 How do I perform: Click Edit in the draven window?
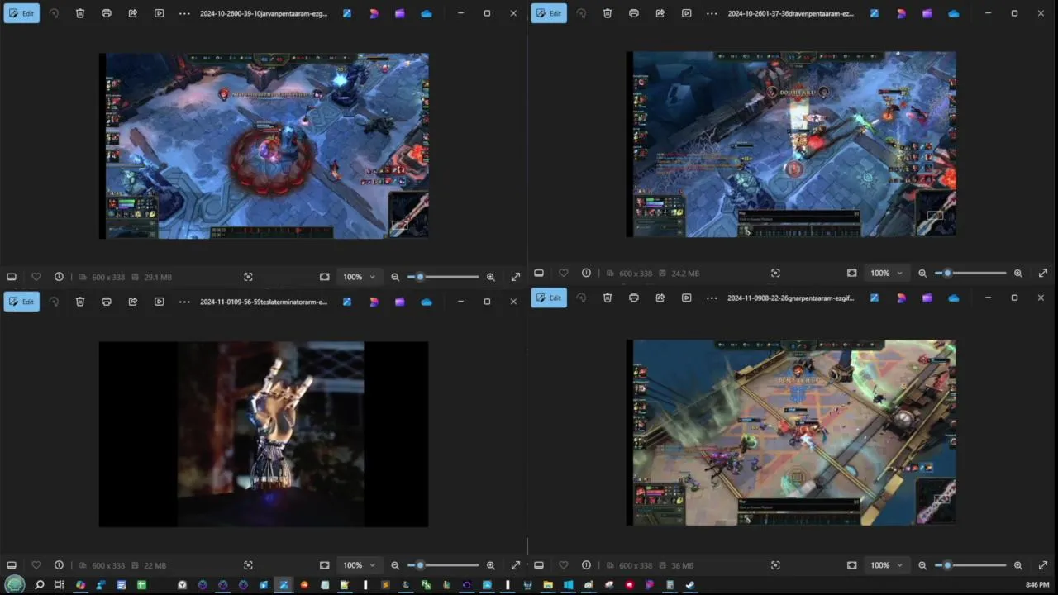pos(549,13)
